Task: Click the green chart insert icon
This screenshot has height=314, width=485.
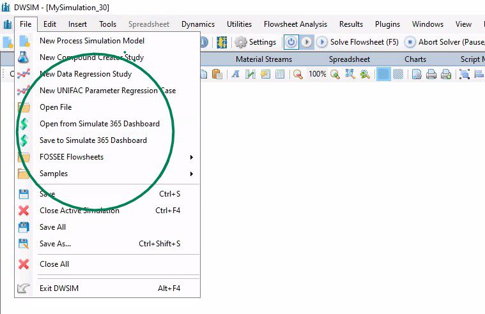Action: [x=250, y=74]
